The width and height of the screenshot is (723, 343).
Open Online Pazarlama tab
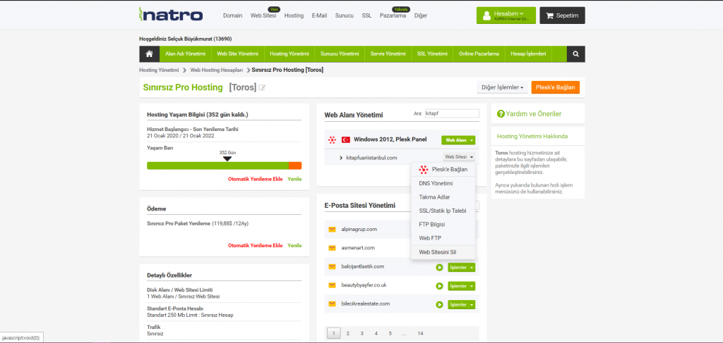479,54
